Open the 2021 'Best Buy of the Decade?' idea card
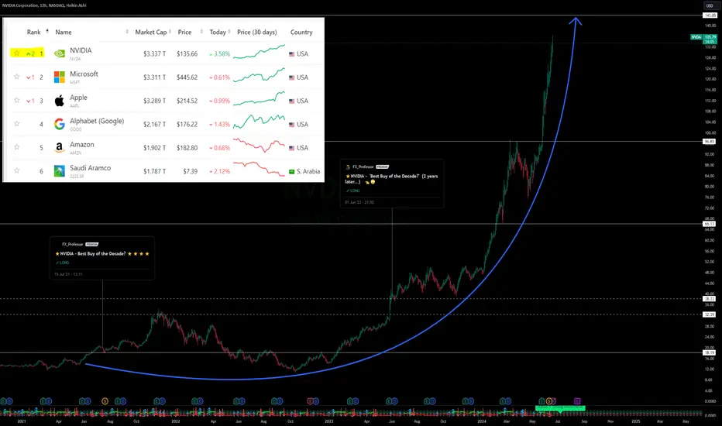Image resolution: width=722 pixels, height=426 pixels. point(102,258)
